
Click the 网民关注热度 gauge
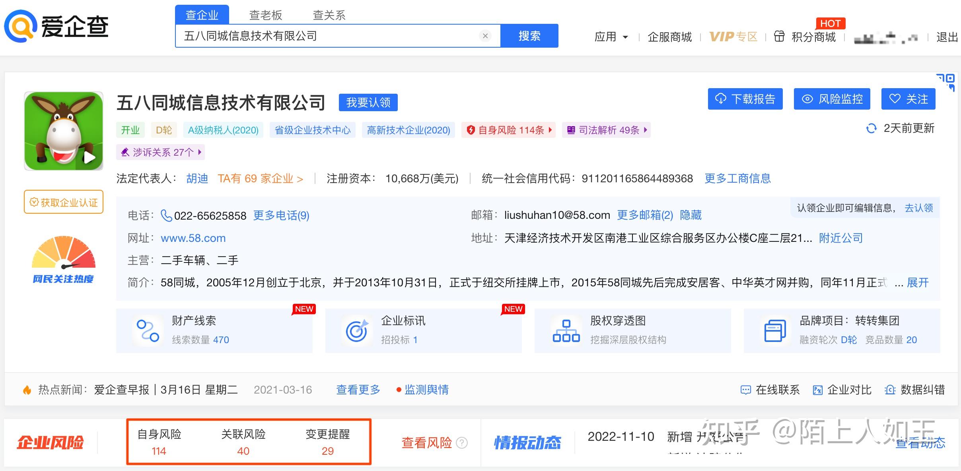64,259
